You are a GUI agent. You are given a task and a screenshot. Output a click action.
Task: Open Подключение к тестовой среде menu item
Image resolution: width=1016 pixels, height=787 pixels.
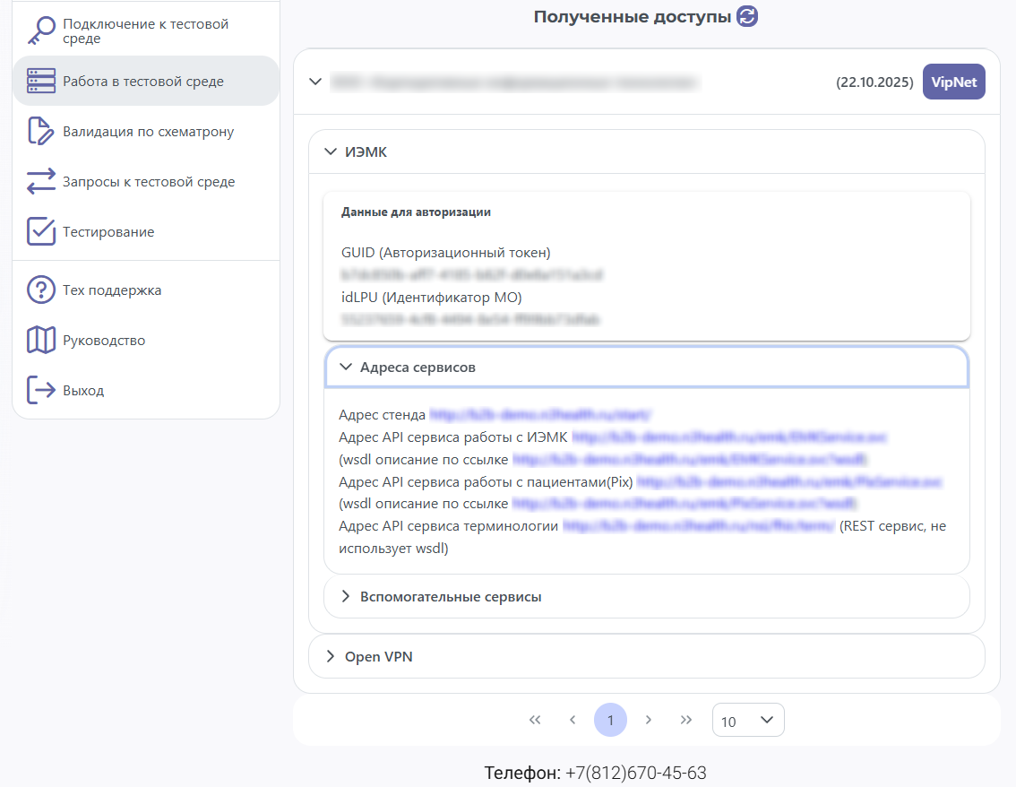[146, 31]
